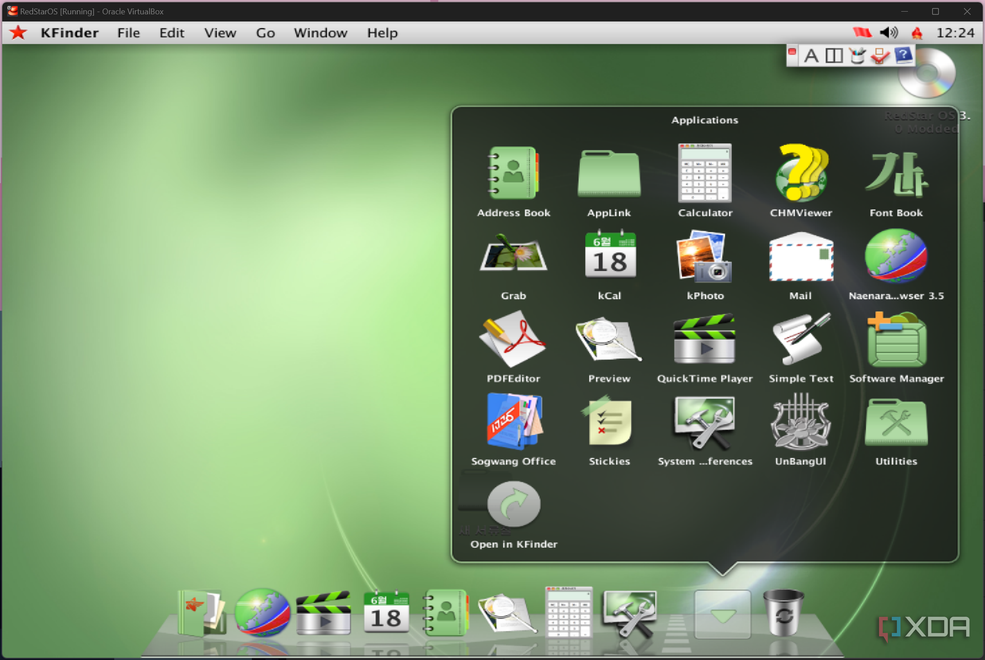
Task: Open kPhoto application
Action: [x=705, y=256]
